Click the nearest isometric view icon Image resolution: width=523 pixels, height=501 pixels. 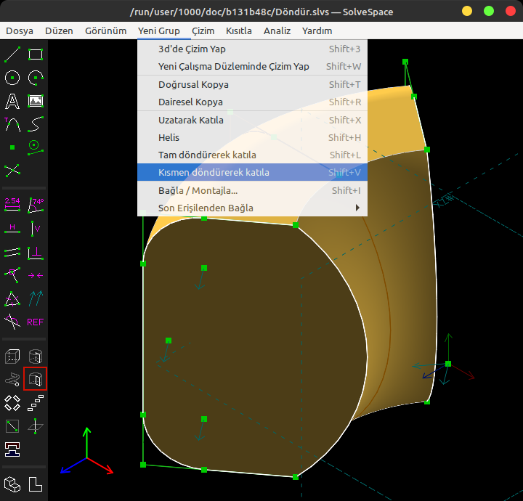pyautogui.click(x=12, y=484)
